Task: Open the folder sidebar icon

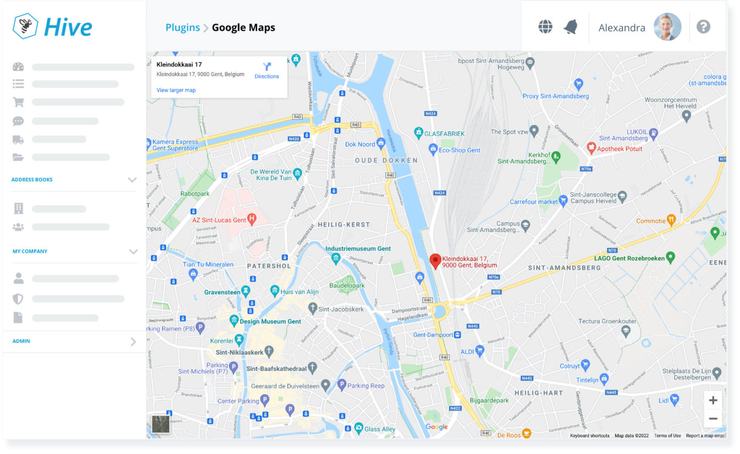Action: point(19,158)
